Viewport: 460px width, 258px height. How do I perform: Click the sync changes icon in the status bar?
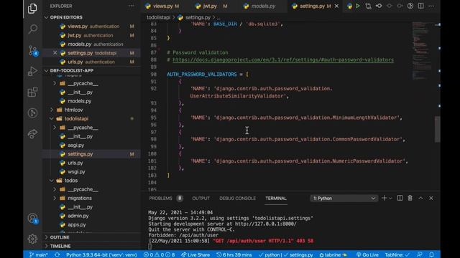coord(57,254)
